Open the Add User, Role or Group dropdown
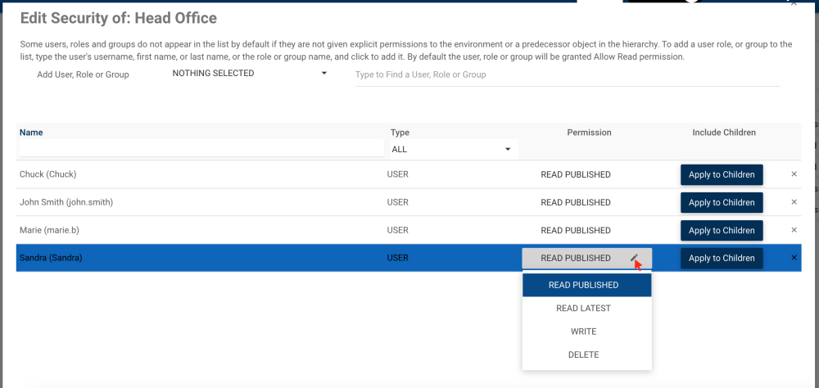The image size is (819, 388). click(249, 74)
